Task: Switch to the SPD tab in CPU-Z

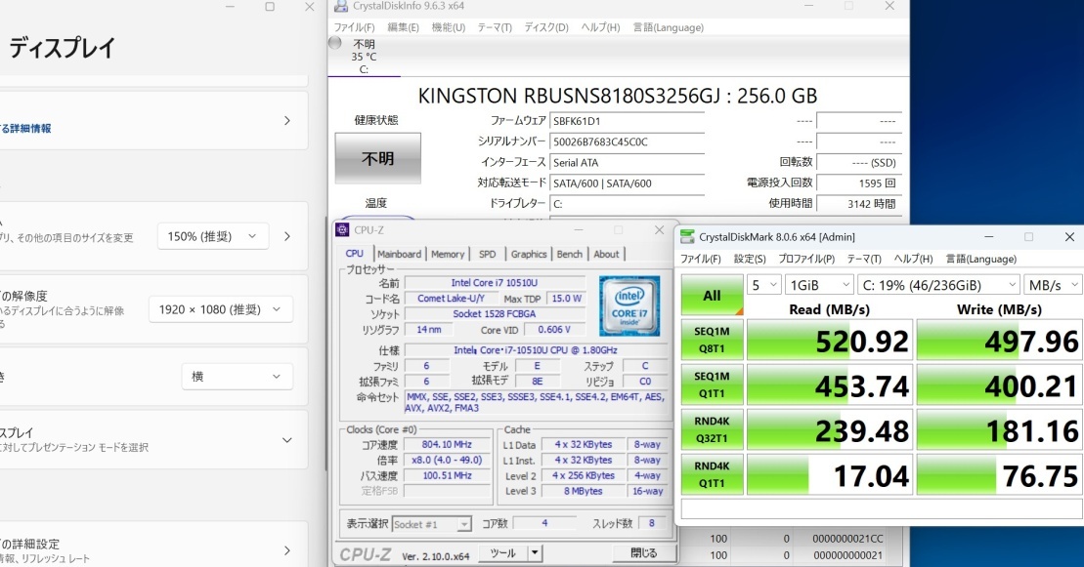Action: click(488, 254)
